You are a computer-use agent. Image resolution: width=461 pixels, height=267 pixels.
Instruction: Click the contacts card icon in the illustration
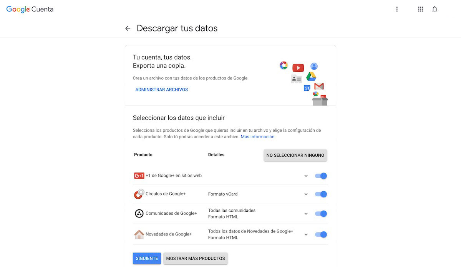coord(296,79)
